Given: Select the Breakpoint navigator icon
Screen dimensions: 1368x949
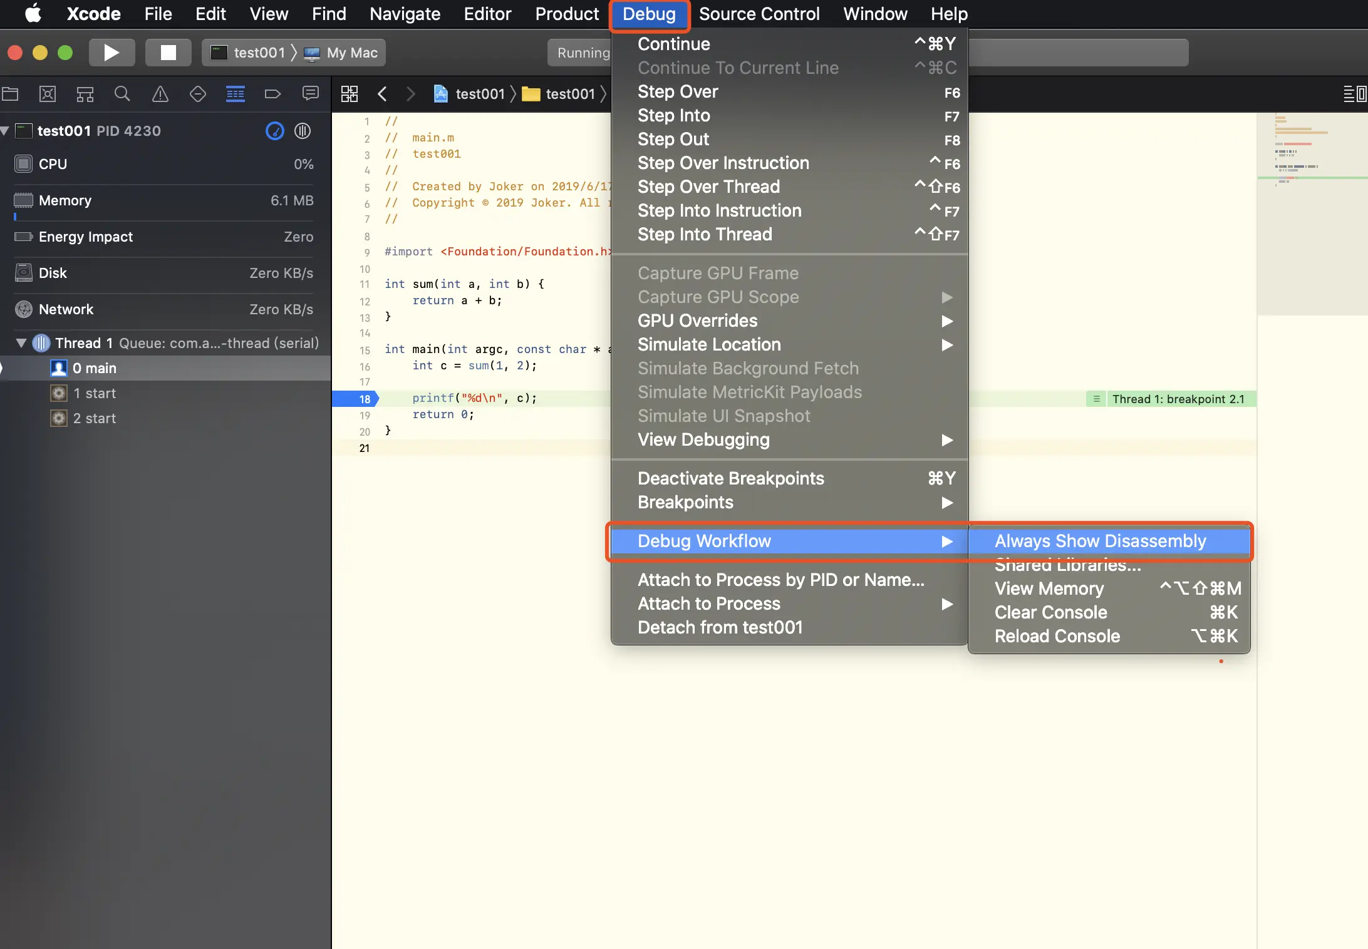Looking at the screenshot, I should point(272,94).
